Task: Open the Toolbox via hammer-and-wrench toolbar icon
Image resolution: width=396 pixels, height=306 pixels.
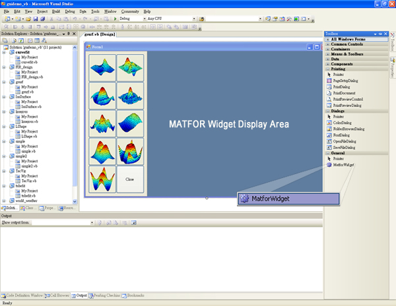Action: coord(289,19)
